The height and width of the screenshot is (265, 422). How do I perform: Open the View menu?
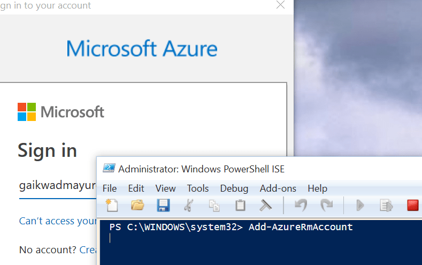pos(165,188)
